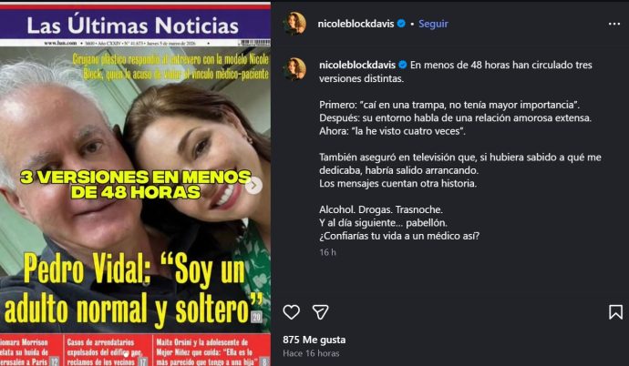Click the Las Últimas Noticias masthead image
The height and width of the screenshot is (366, 629).
(135, 25)
